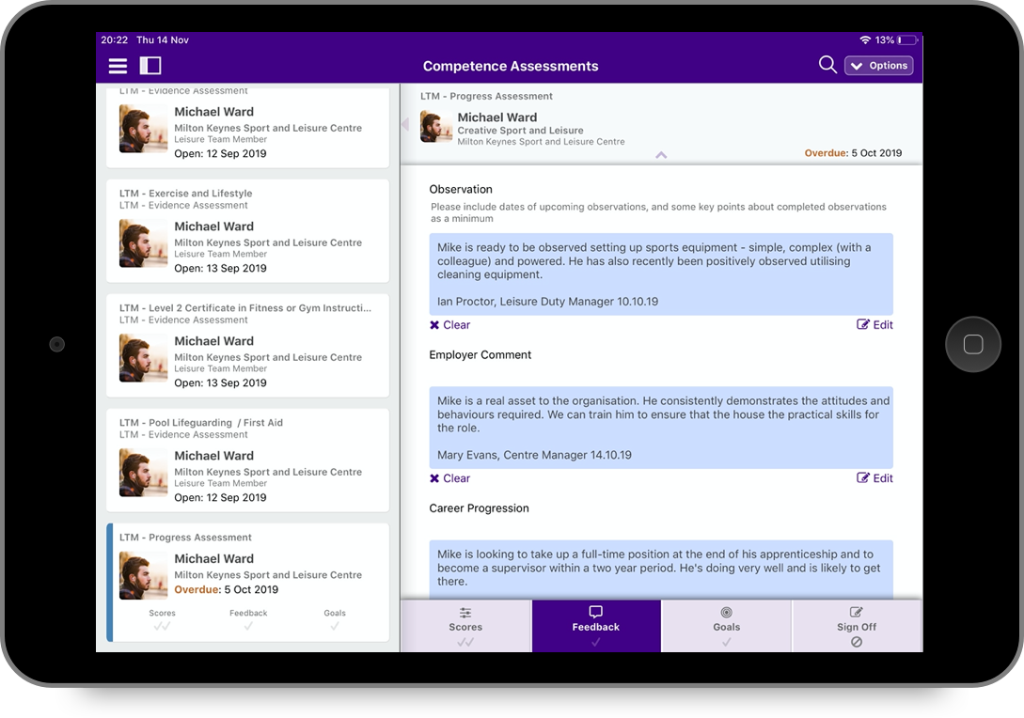The width and height of the screenshot is (1024, 718).
Task: Select the sliders icon on Scores tab
Action: point(465,612)
